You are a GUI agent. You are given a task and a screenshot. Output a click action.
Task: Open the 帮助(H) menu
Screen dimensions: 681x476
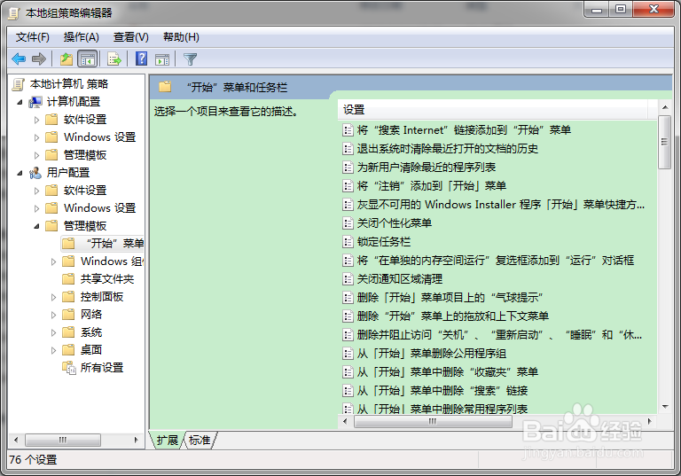pyautogui.click(x=181, y=37)
